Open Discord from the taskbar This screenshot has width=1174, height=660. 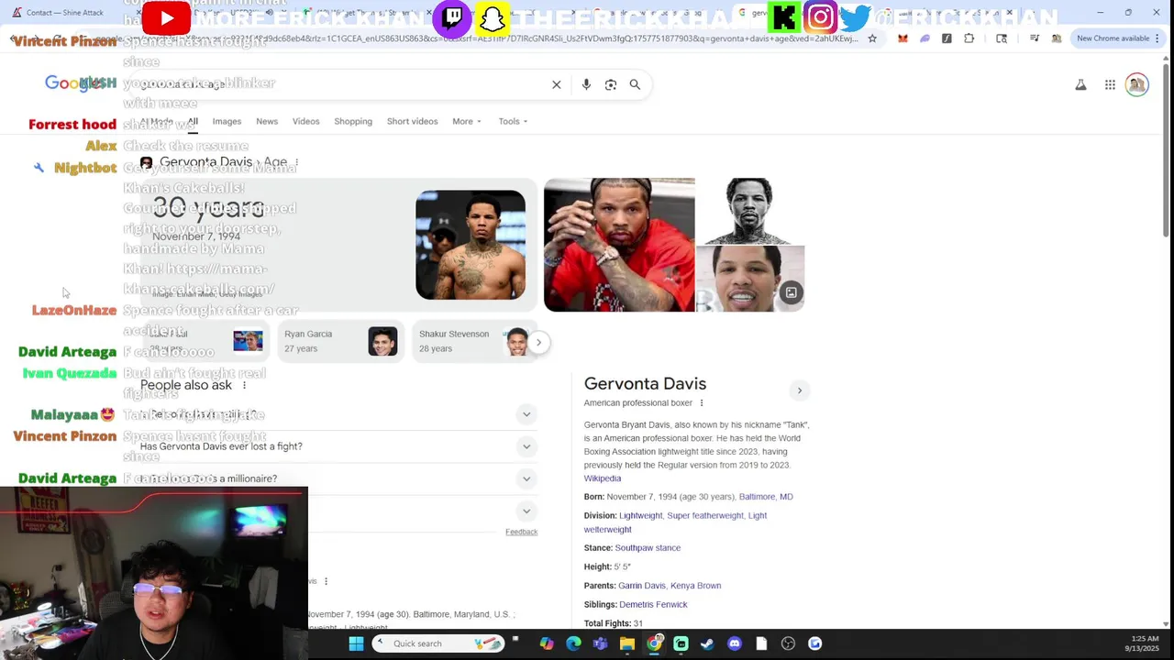[x=734, y=643]
